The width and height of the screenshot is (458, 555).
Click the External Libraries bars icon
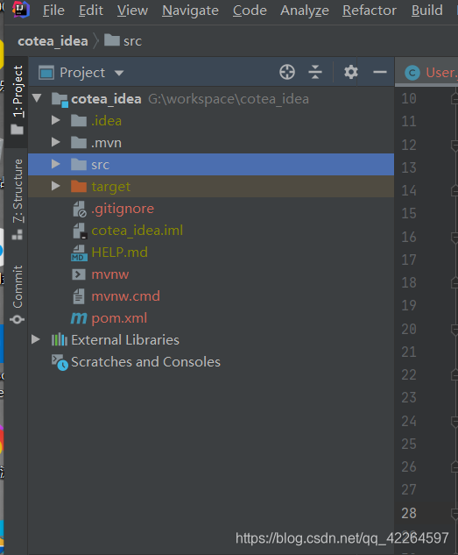60,339
